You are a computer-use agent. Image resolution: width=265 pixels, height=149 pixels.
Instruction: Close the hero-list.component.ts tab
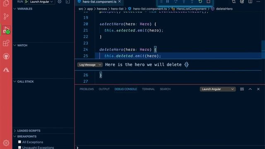120,2
